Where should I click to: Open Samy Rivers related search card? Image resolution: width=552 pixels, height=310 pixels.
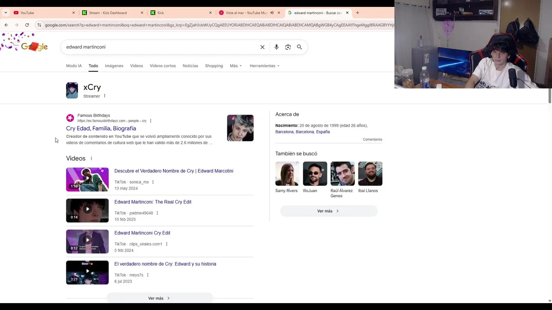[x=287, y=177]
